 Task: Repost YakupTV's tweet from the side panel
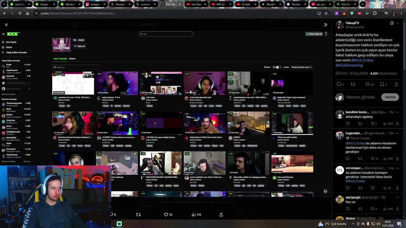[x=353, y=84]
